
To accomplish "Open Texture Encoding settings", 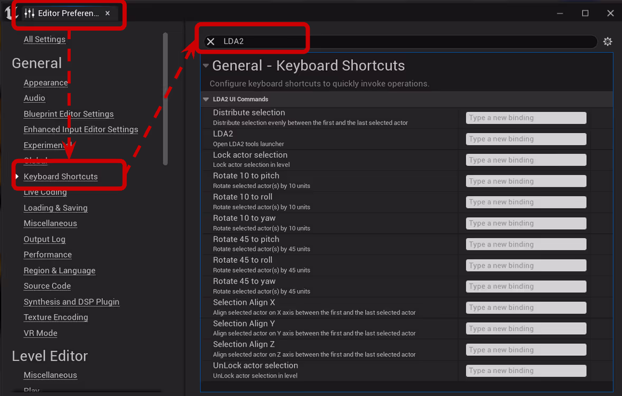I will 56,317.
